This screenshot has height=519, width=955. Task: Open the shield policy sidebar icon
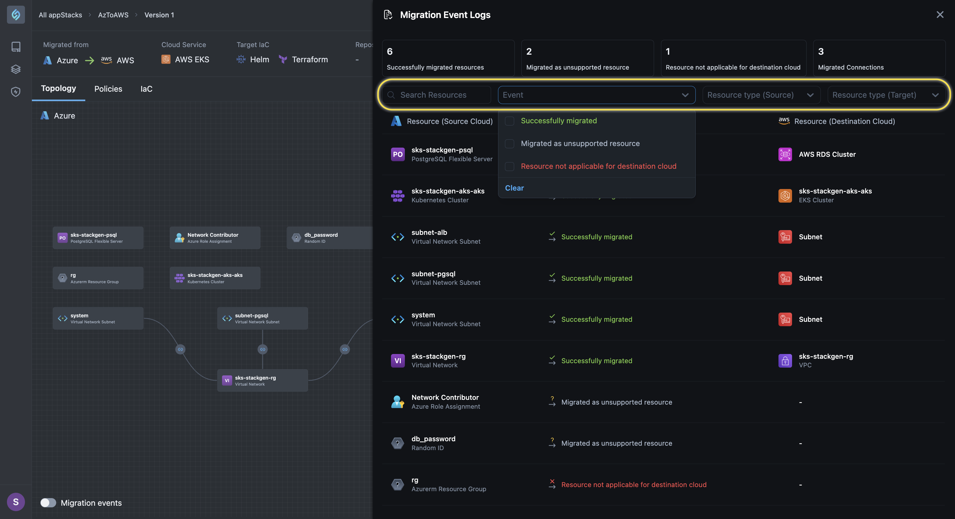(x=15, y=92)
